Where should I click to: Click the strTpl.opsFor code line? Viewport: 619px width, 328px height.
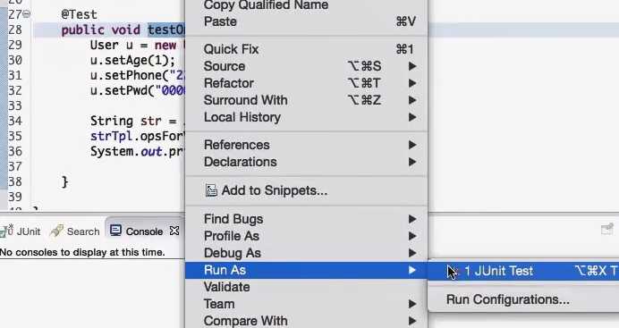coord(138,137)
